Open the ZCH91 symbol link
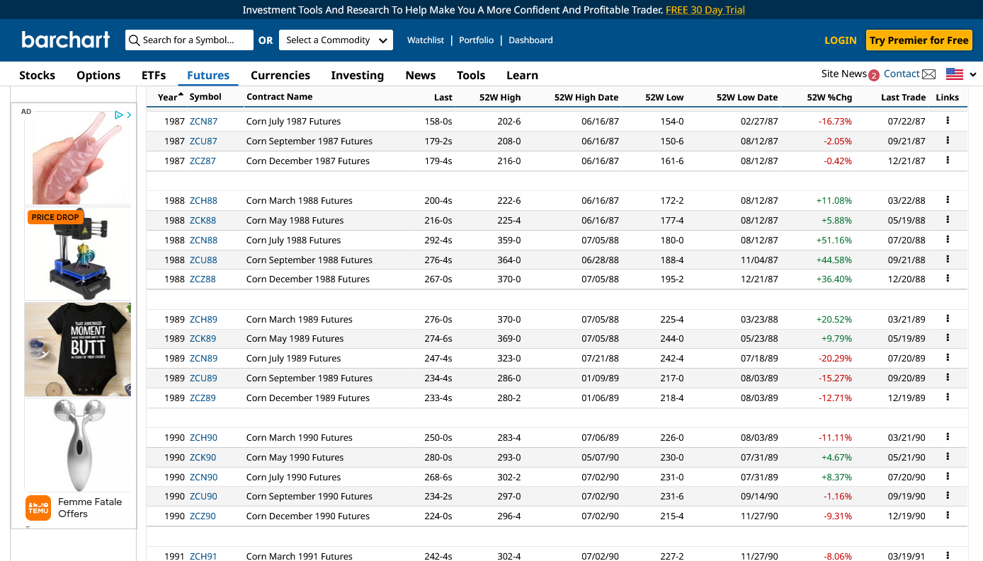The width and height of the screenshot is (983, 561). [x=204, y=555]
